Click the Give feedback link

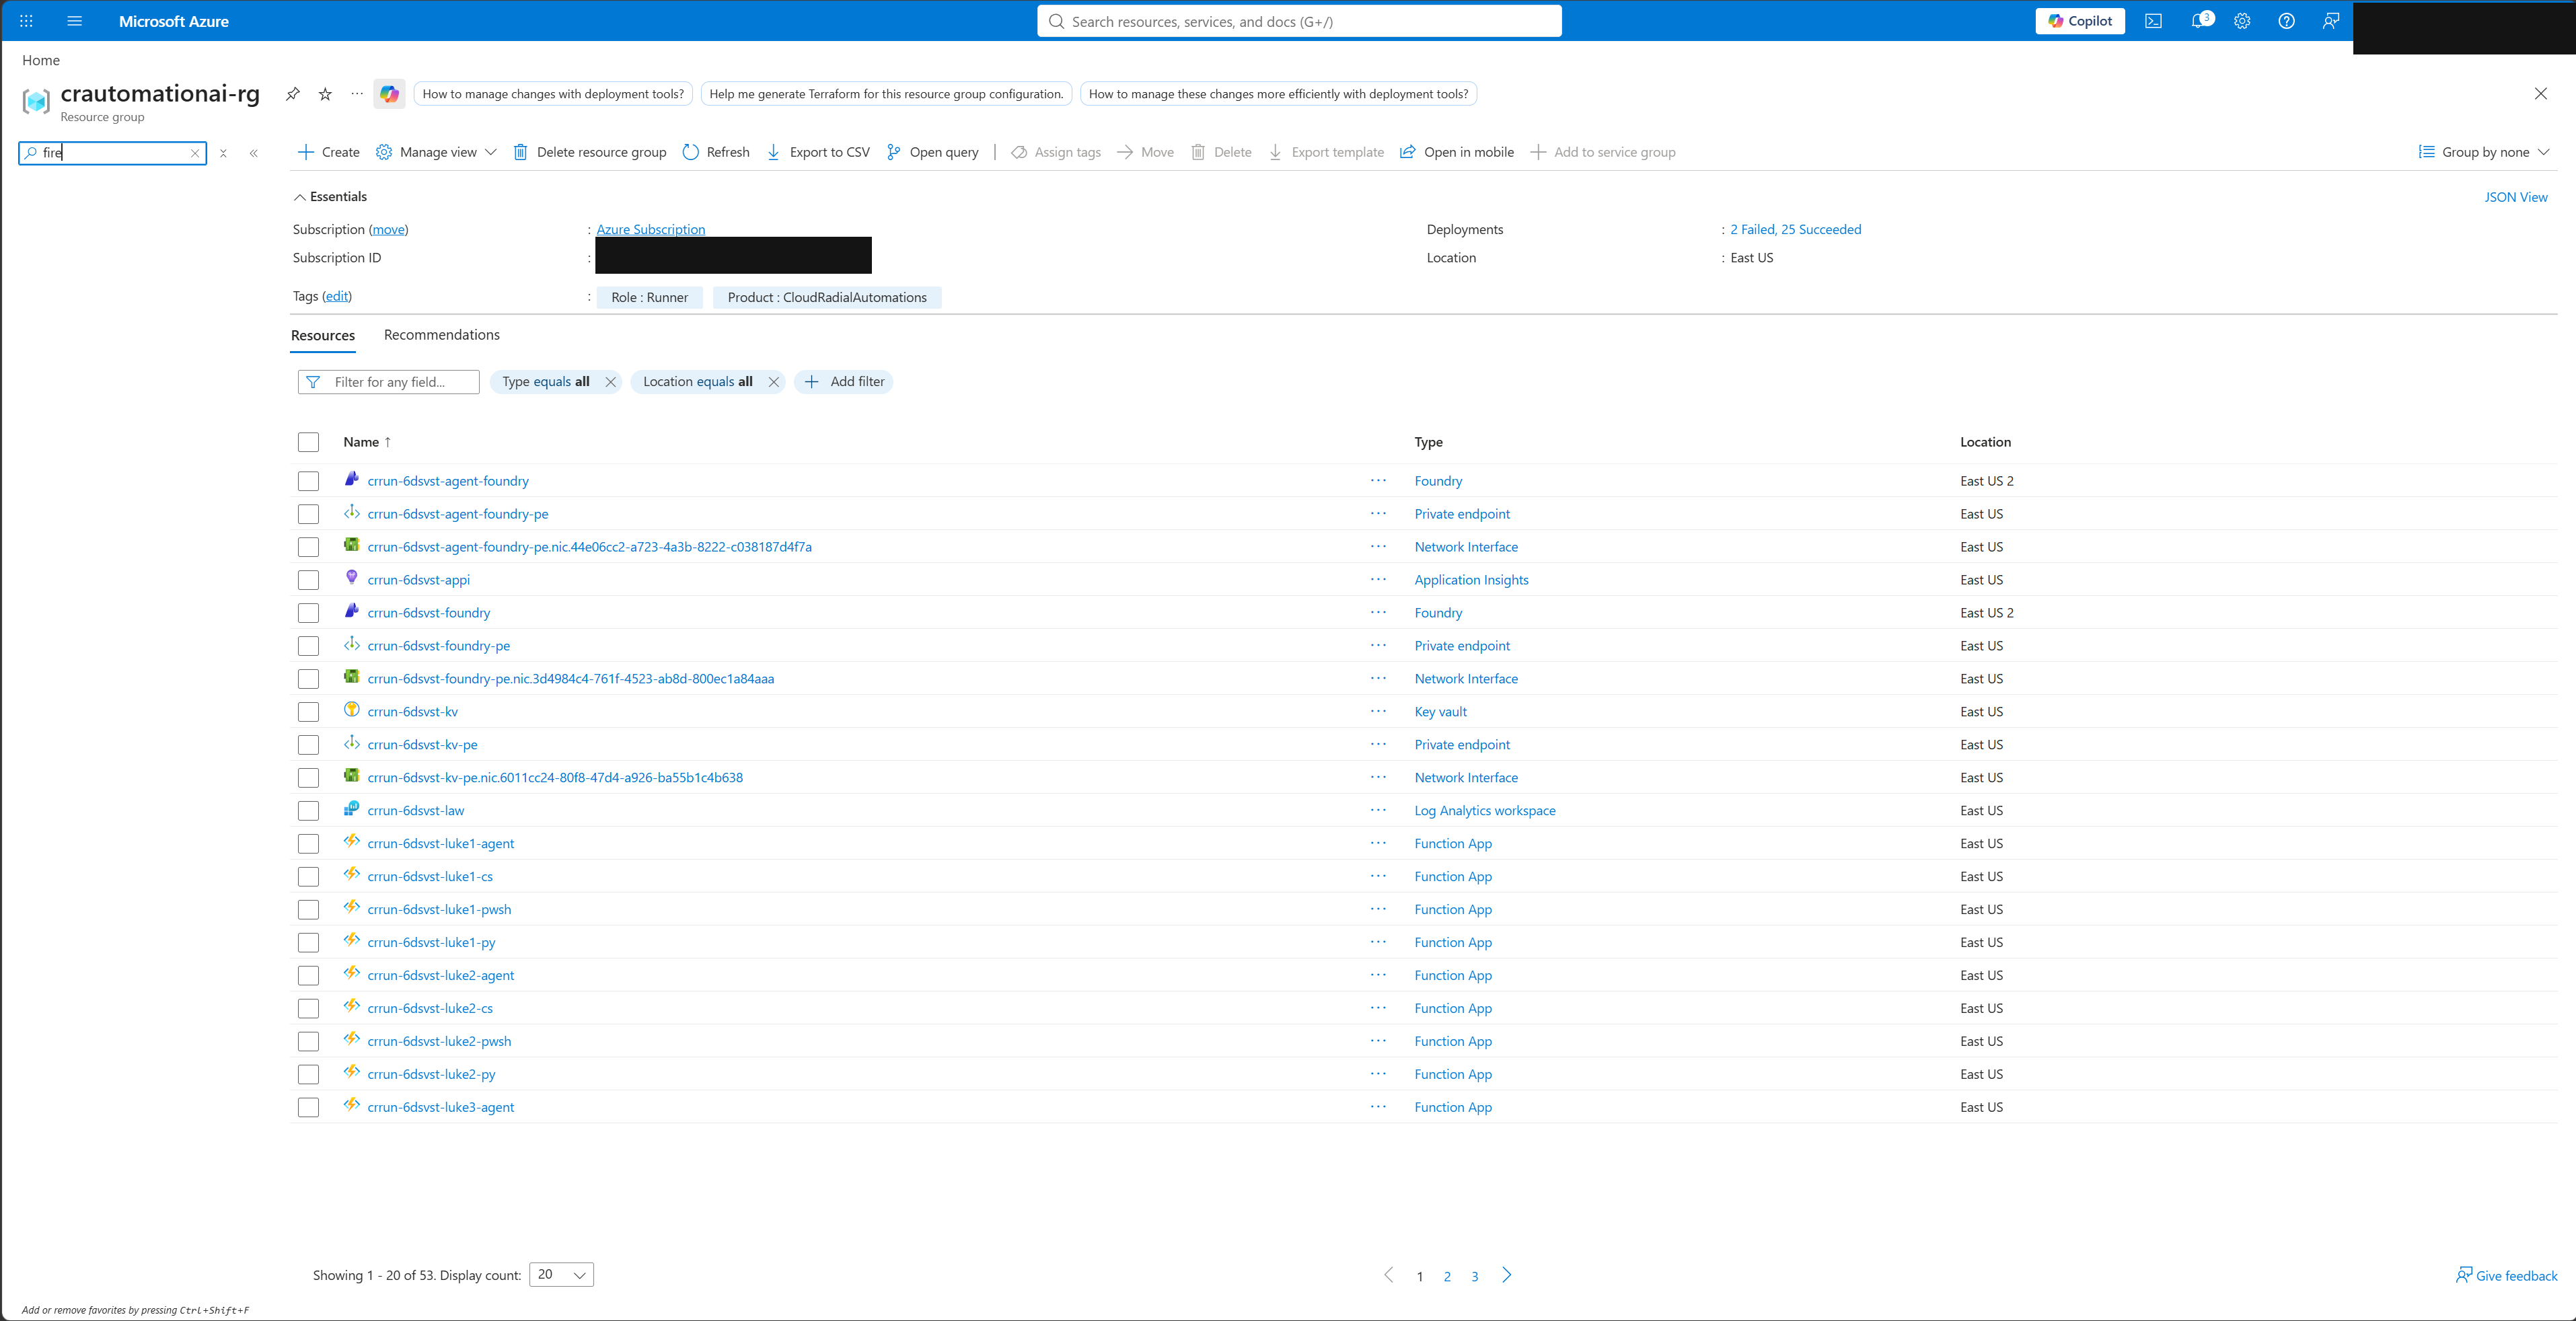[x=2507, y=1276]
